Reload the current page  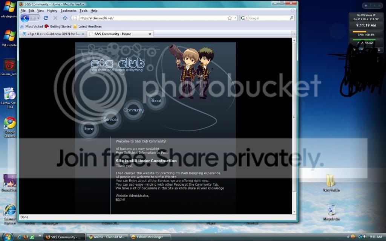[x=46, y=18]
